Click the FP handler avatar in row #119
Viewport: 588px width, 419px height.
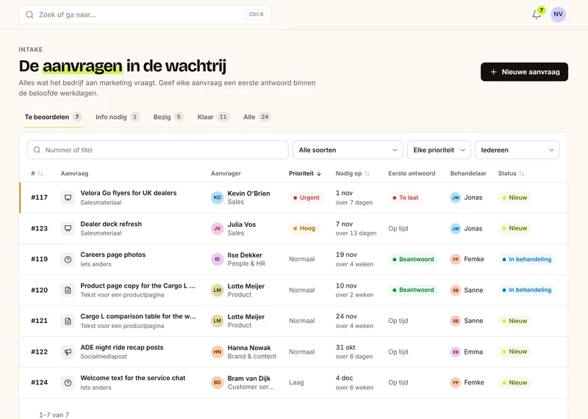[455, 259]
